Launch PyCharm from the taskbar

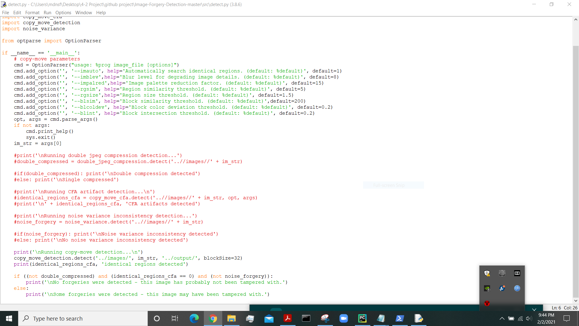(362, 318)
